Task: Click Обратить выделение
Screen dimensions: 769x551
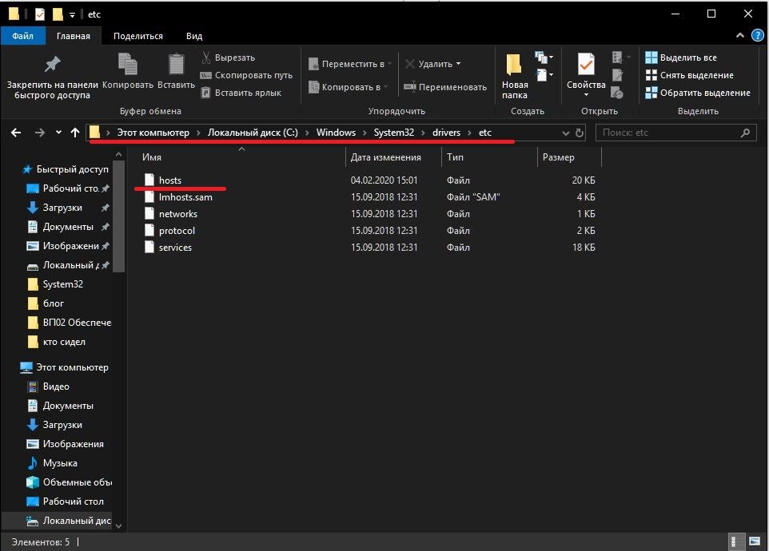Action: pos(698,93)
